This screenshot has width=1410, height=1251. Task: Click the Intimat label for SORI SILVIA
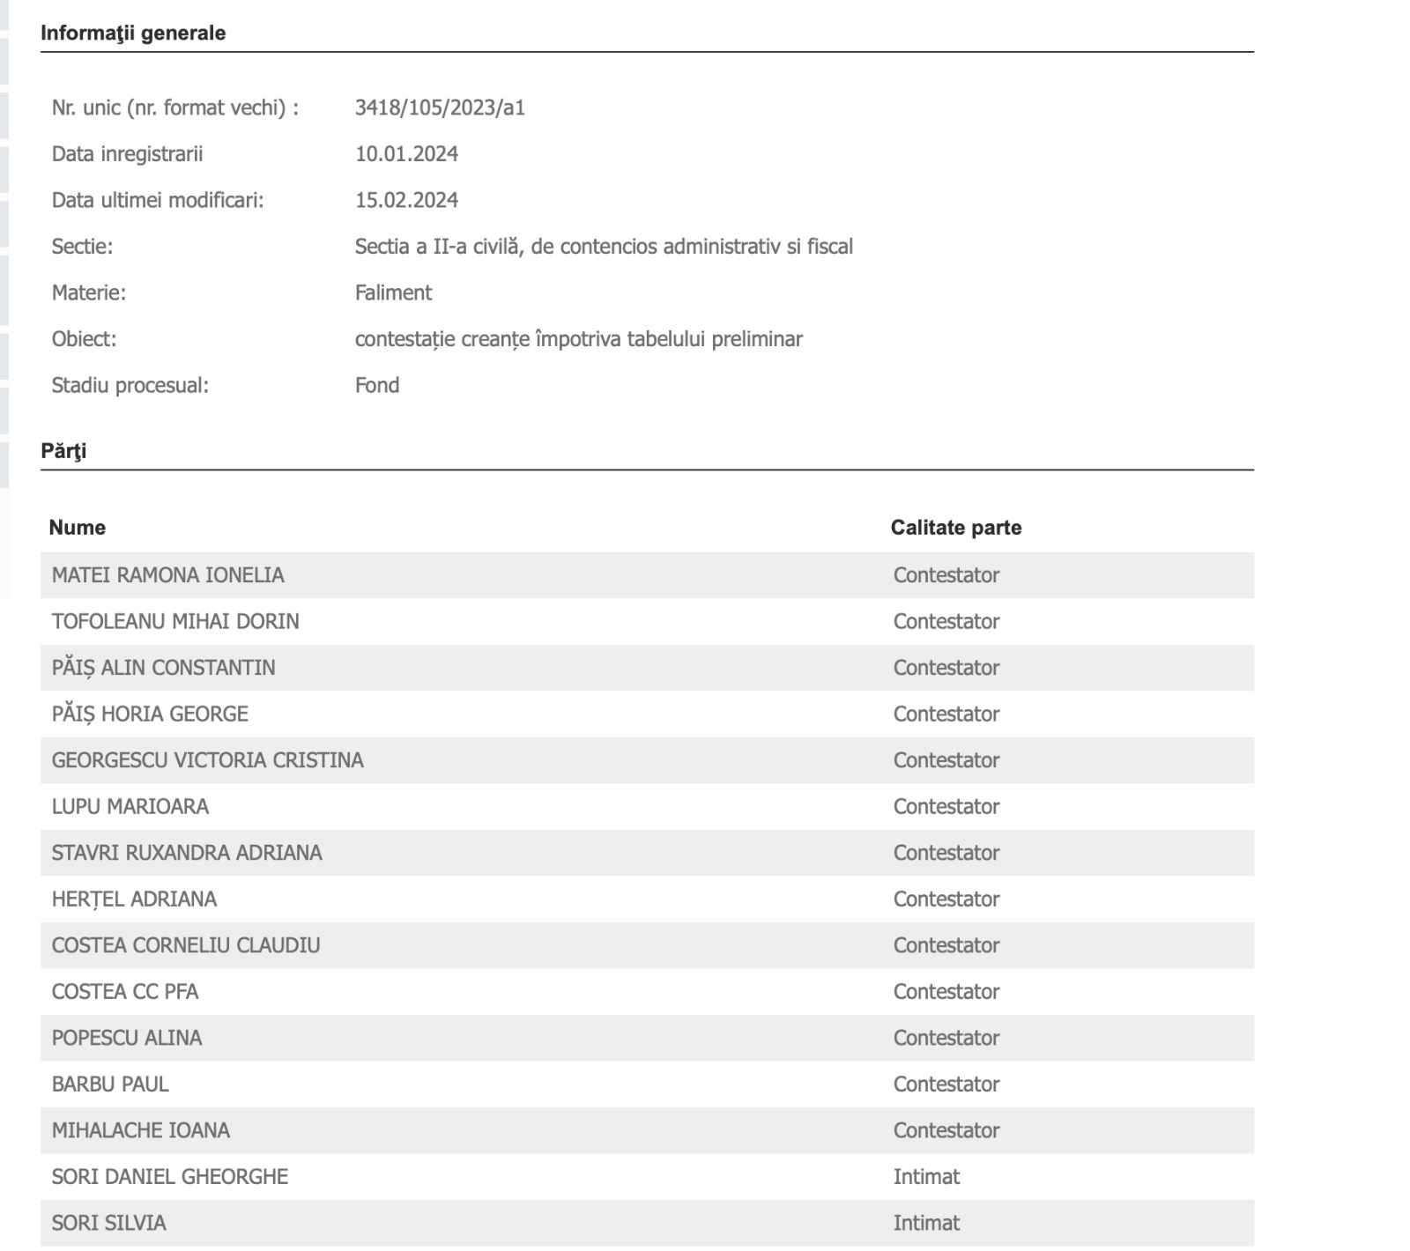coord(926,1223)
